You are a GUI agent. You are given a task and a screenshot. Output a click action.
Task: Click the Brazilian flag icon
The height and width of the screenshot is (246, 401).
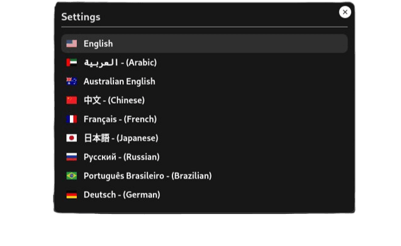(72, 176)
